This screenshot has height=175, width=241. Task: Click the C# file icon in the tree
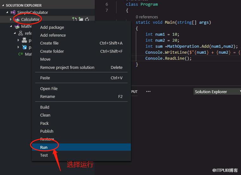[x=21, y=54]
